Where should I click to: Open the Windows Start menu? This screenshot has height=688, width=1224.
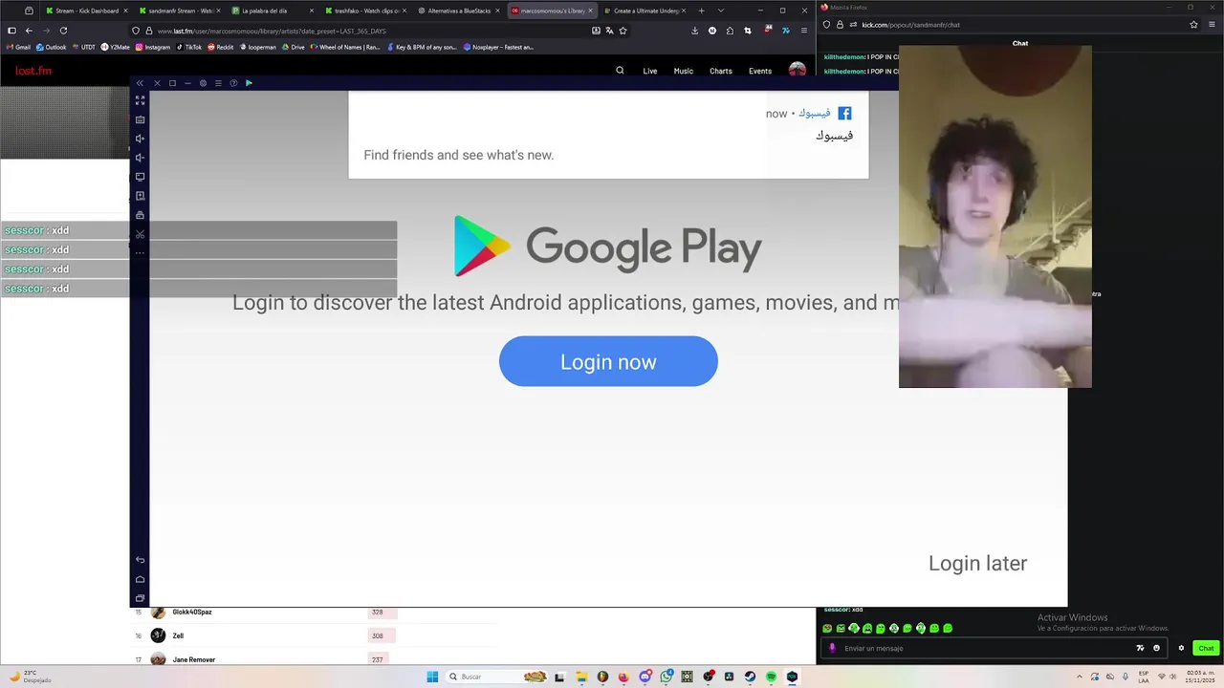click(432, 677)
